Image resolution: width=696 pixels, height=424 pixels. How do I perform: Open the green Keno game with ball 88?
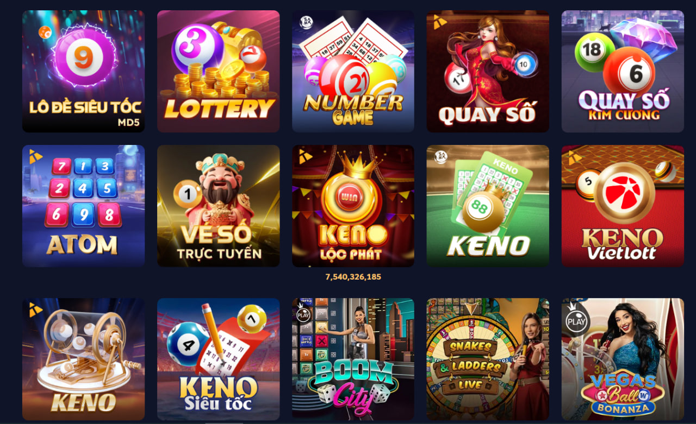point(488,206)
